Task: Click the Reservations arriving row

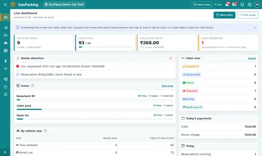Action: point(219,154)
